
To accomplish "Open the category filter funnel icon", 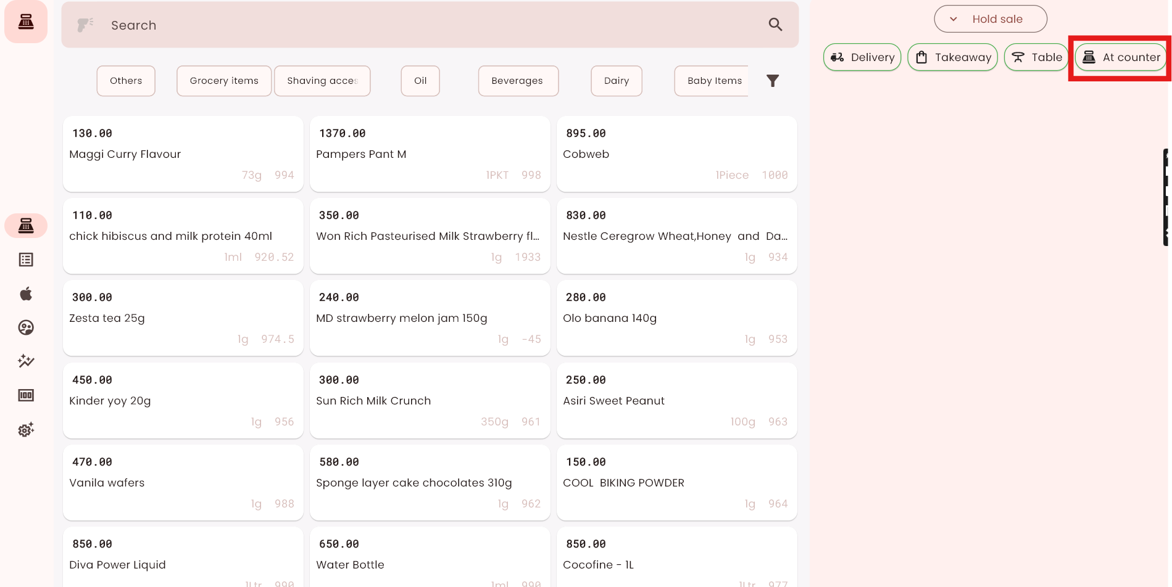I will [772, 81].
